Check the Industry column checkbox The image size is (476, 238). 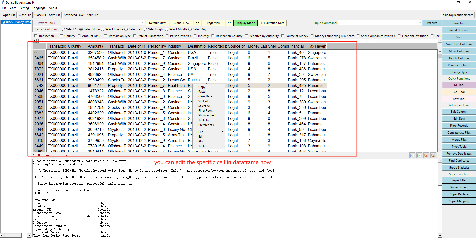coord(195,36)
